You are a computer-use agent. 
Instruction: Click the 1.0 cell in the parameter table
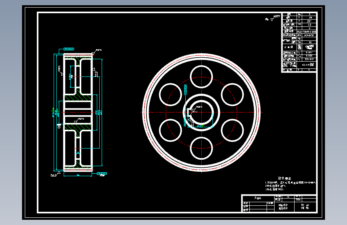[309, 25]
